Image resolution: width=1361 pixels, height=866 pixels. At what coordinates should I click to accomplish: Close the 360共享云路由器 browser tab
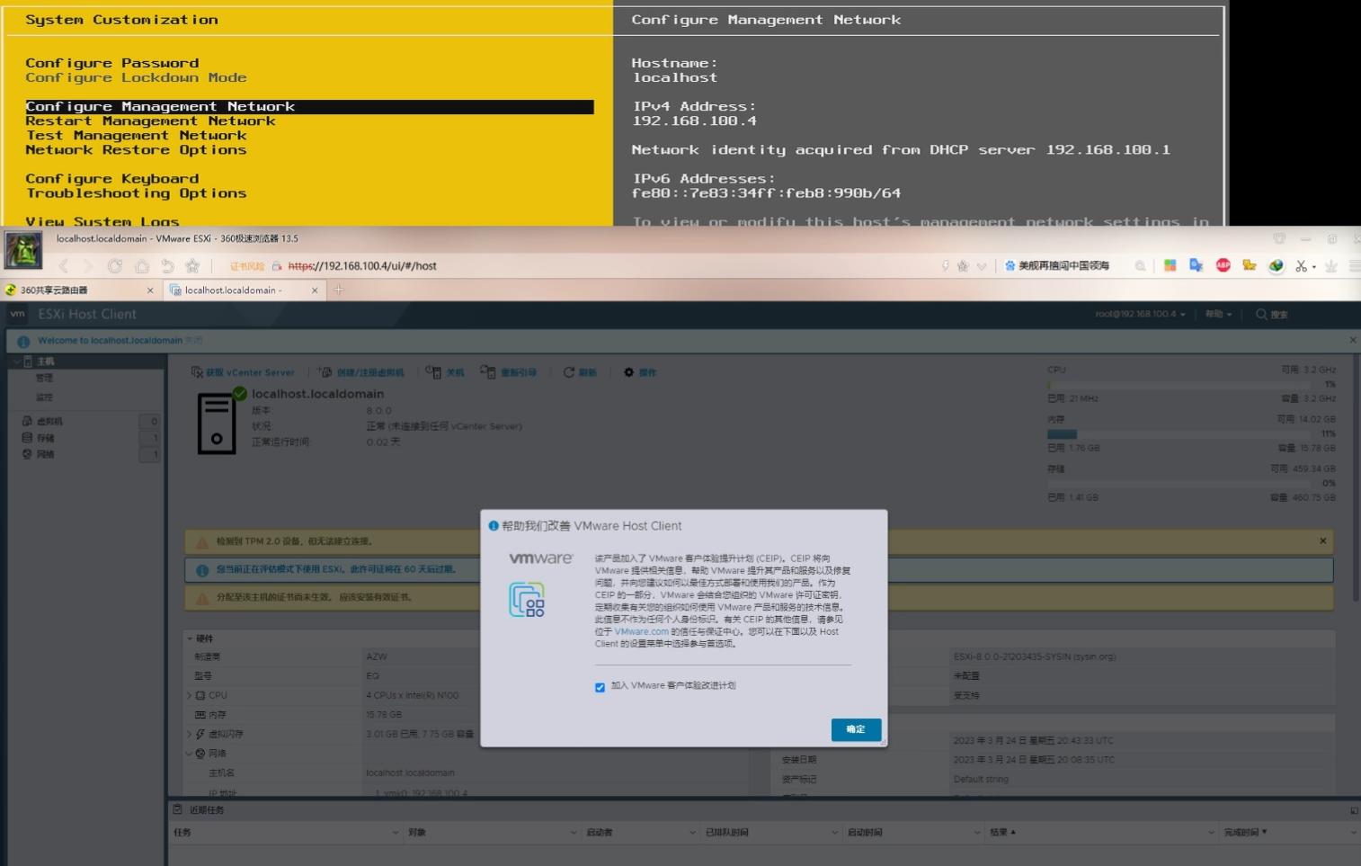(150, 290)
